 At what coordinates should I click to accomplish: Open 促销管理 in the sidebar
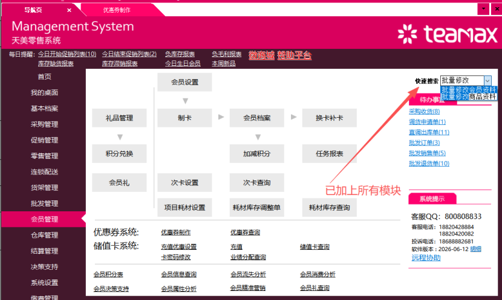[x=44, y=140]
